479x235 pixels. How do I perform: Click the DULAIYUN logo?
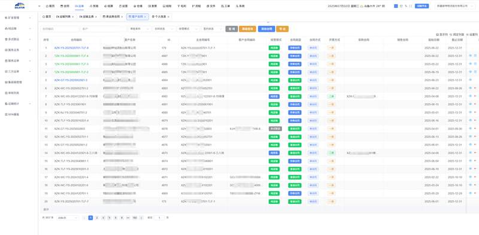(19, 5)
